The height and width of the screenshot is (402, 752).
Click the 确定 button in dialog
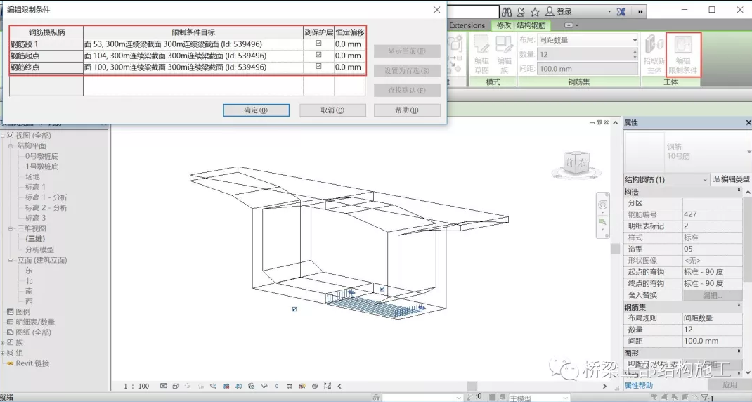coord(256,110)
